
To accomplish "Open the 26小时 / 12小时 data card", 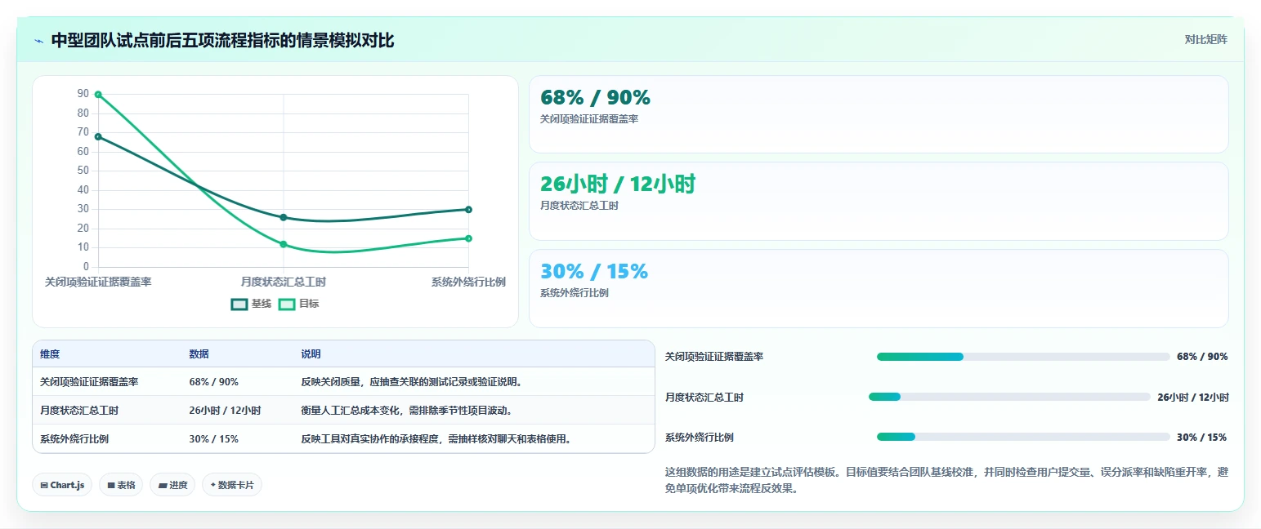I will click(879, 201).
